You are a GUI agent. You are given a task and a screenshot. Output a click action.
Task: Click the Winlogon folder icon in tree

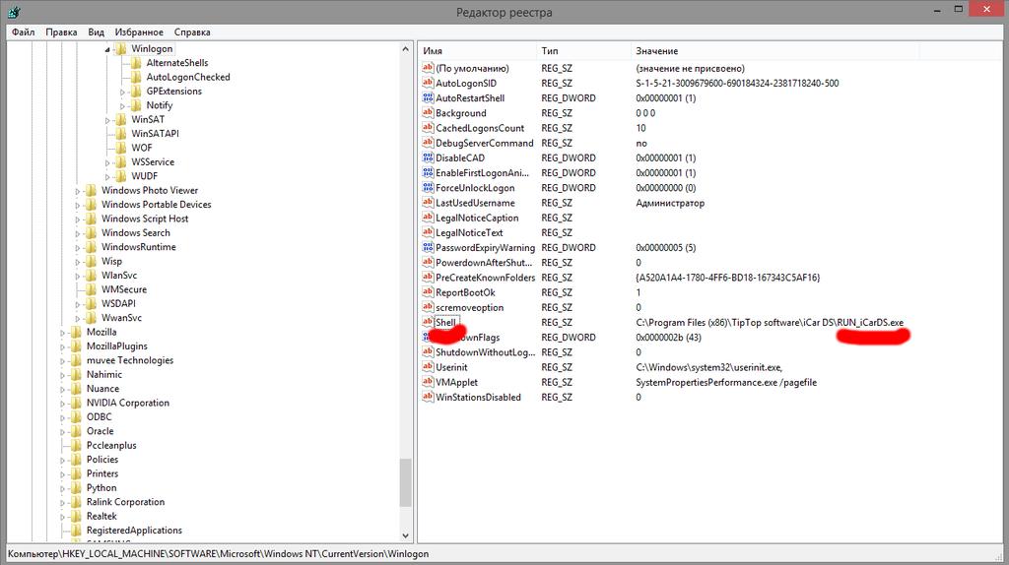120,48
